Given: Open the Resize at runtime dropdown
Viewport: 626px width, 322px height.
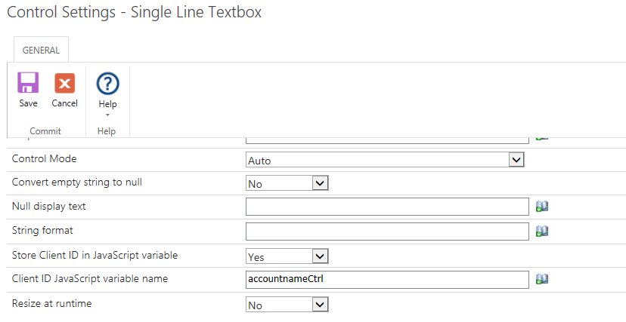Looking at the screenshot, I should coord(287,305).
